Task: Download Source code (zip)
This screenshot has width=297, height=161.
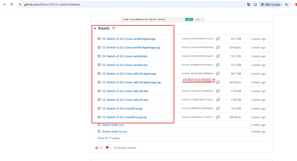Action: click(113, 125)
